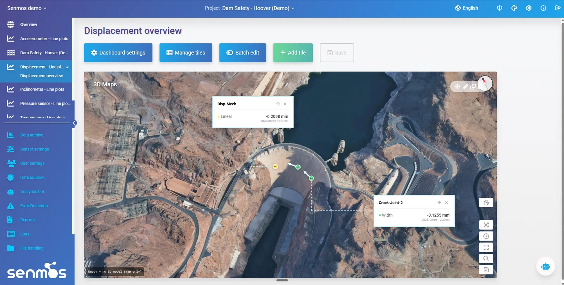Click the upper green sensor marker
The height and width of the screenshot is (285, 564).
coord(298,167)
